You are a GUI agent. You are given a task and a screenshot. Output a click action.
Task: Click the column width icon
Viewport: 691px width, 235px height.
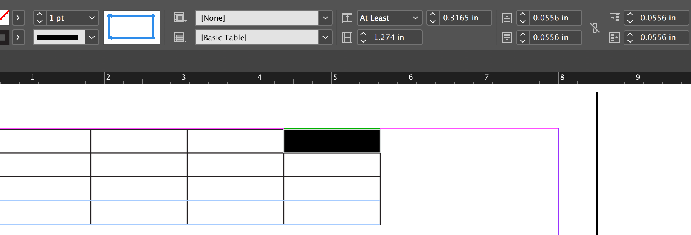point(347,37)
